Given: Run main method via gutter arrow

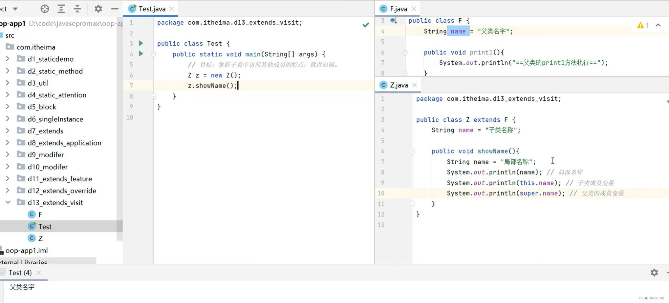Looking at the screenshot, I should [141, 54].
